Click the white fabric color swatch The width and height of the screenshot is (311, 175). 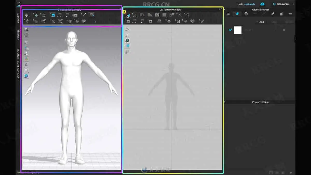tap(238, 30)
